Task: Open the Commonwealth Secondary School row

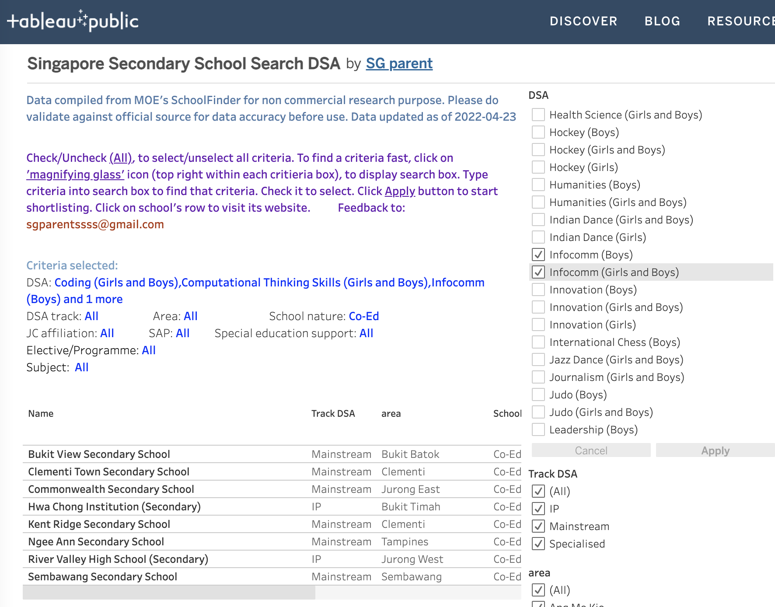Action: [272, 489]
